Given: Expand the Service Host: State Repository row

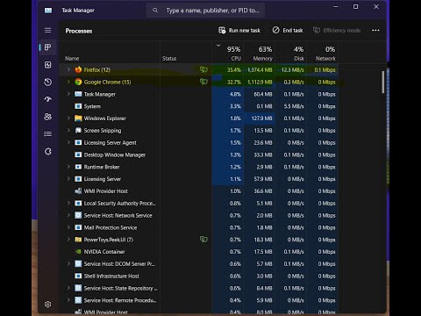Looking at the screenshot, I should (x=68, y=288).
